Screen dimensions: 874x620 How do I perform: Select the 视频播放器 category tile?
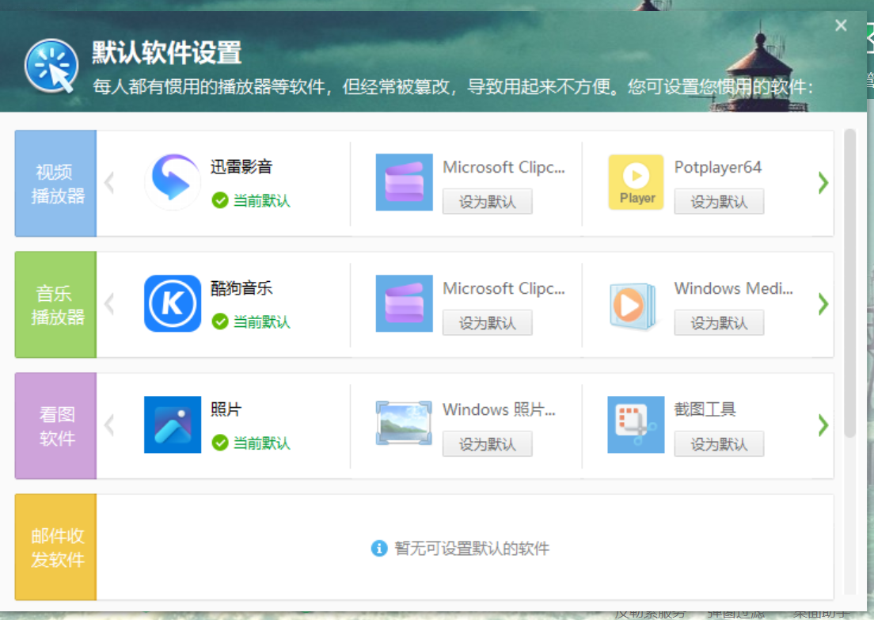pyautogui.click(x=55, y=184)
